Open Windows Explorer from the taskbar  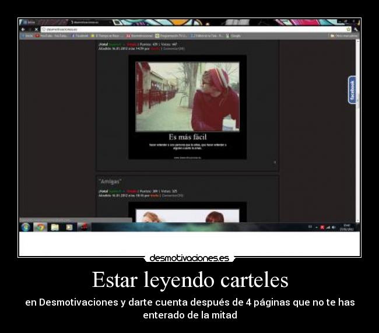(55, 227)
